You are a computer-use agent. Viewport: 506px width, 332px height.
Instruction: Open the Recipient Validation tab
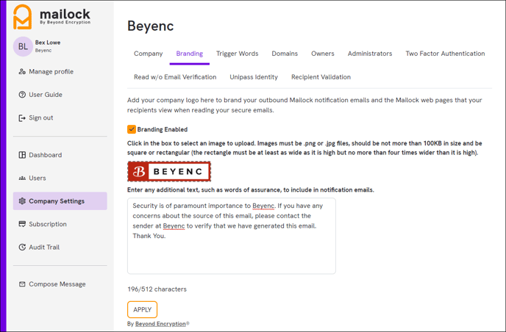click(x=321, y=77)
